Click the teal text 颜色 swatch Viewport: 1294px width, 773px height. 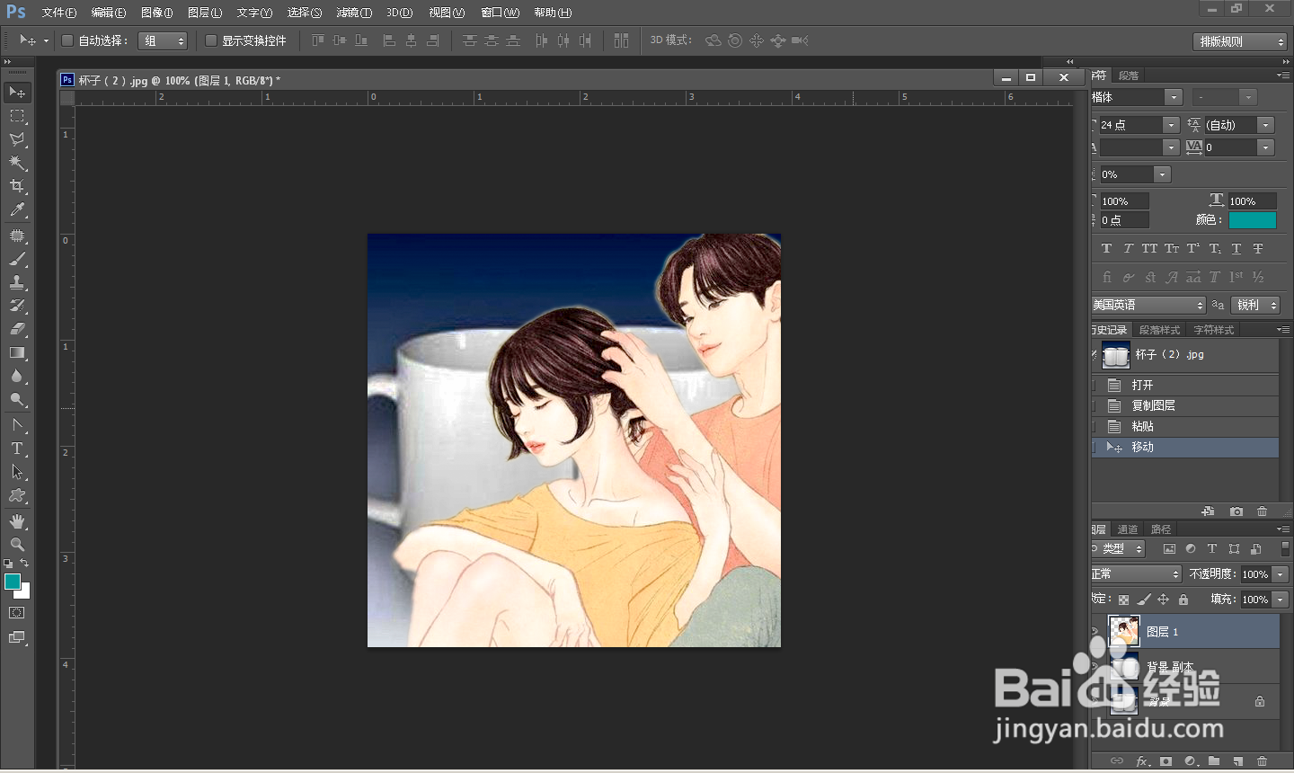[1253, 220]
